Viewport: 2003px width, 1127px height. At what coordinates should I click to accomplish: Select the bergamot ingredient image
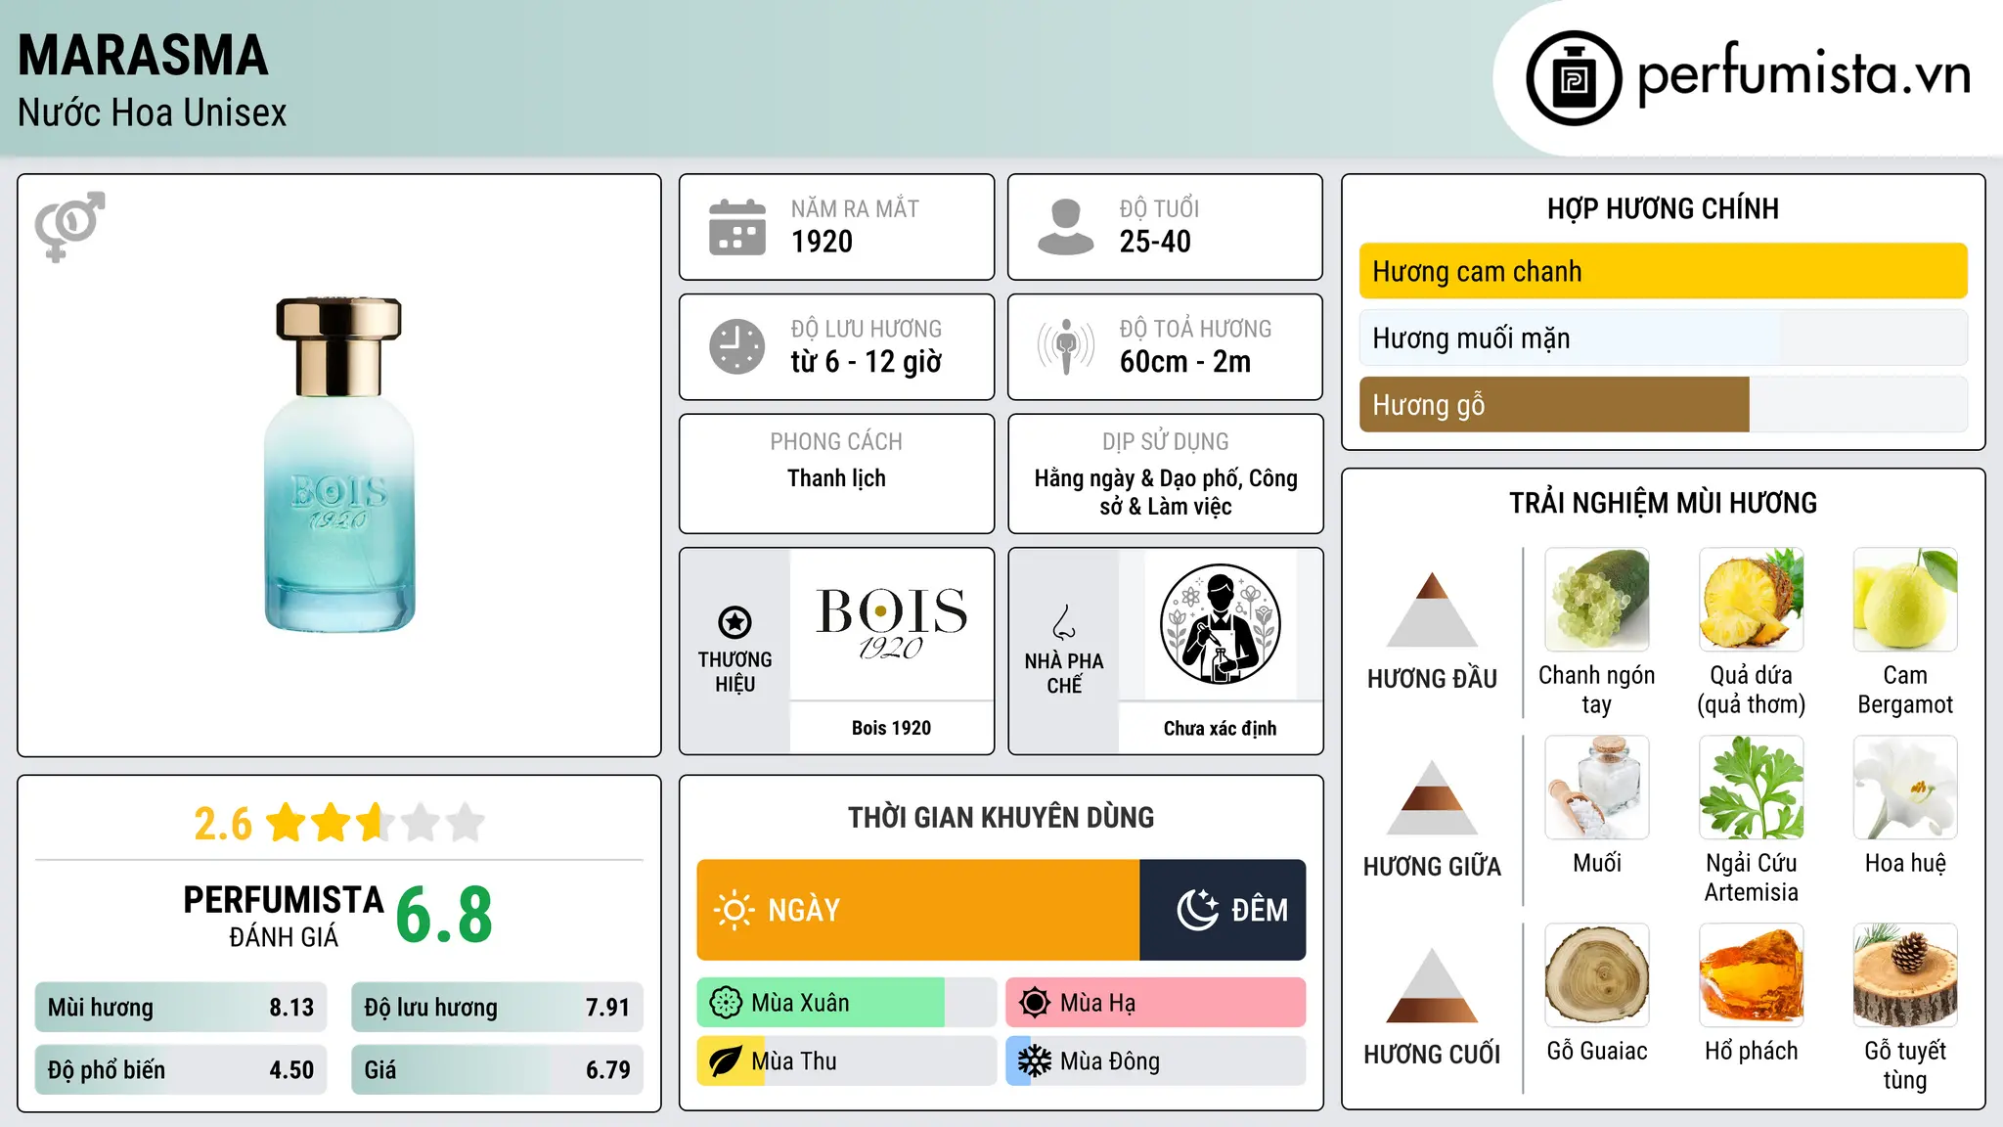[x=1905, y=600]
